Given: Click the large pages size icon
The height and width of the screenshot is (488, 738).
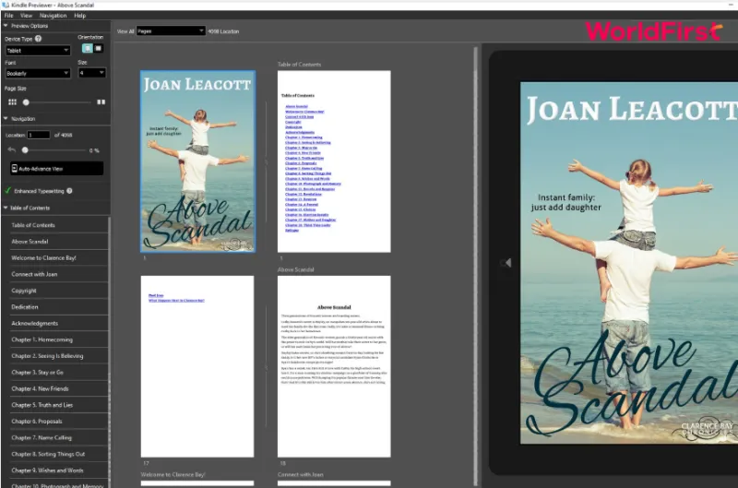Looking at the screenshot, I should click(x=101, y=102).
